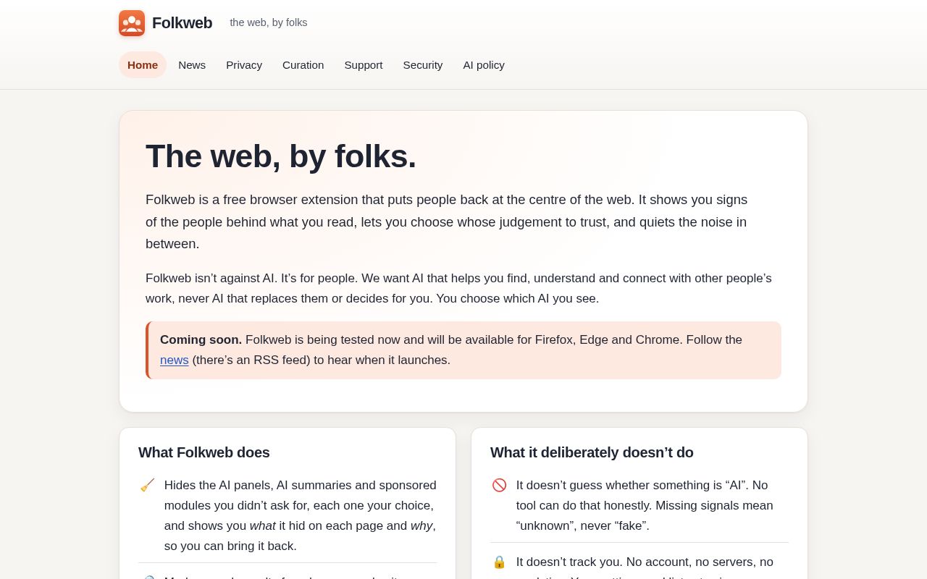
Task: Open the Home nav tab
Action: coord(143,64)
